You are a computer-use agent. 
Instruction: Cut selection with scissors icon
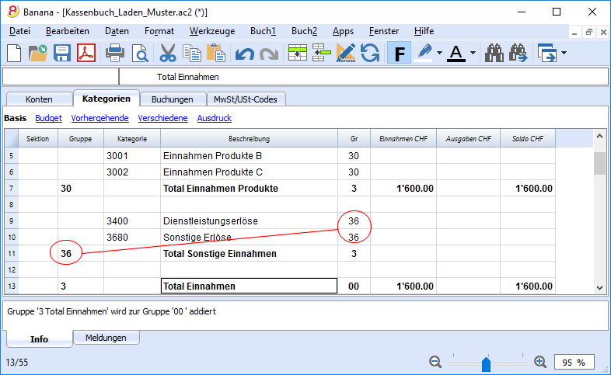coord(168,53)
